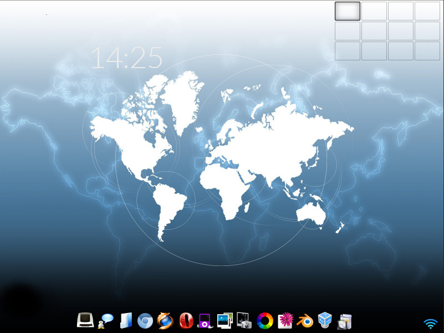Image resolution: width=444 pixels, height=333 pixels.
Task: Launch the Opera browser
Action: (x=185, y=320)
